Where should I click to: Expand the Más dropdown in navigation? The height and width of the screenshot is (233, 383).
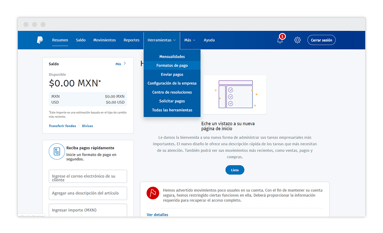tap(190, 40)
